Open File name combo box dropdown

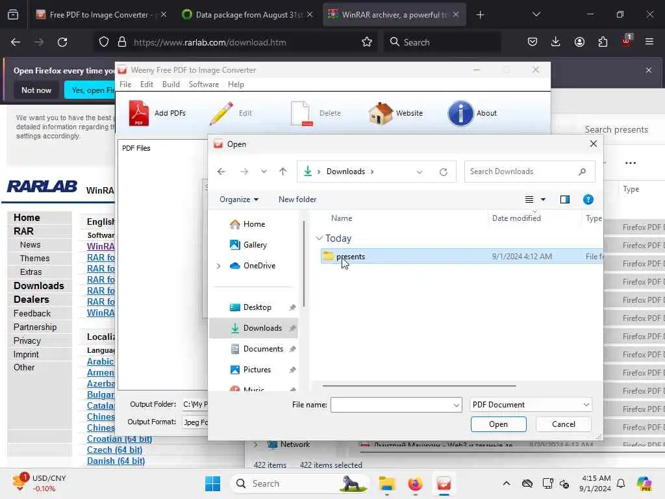(457, 405)
